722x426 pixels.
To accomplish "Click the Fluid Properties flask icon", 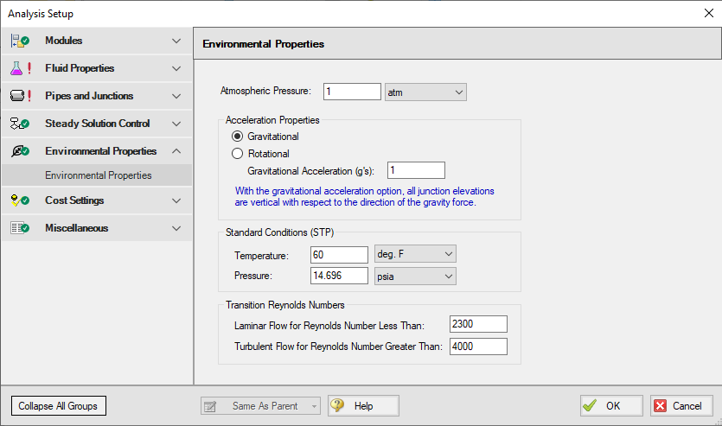I will pyautogui.click(x=20, y=68).
